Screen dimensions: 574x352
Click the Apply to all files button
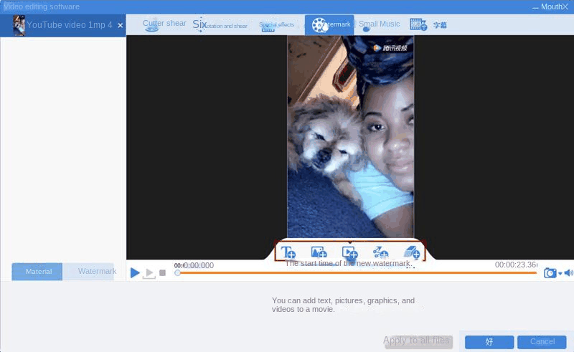(417, 341)
